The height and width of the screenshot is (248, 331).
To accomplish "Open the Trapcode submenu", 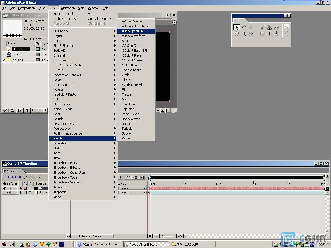I will click(83, 192).
